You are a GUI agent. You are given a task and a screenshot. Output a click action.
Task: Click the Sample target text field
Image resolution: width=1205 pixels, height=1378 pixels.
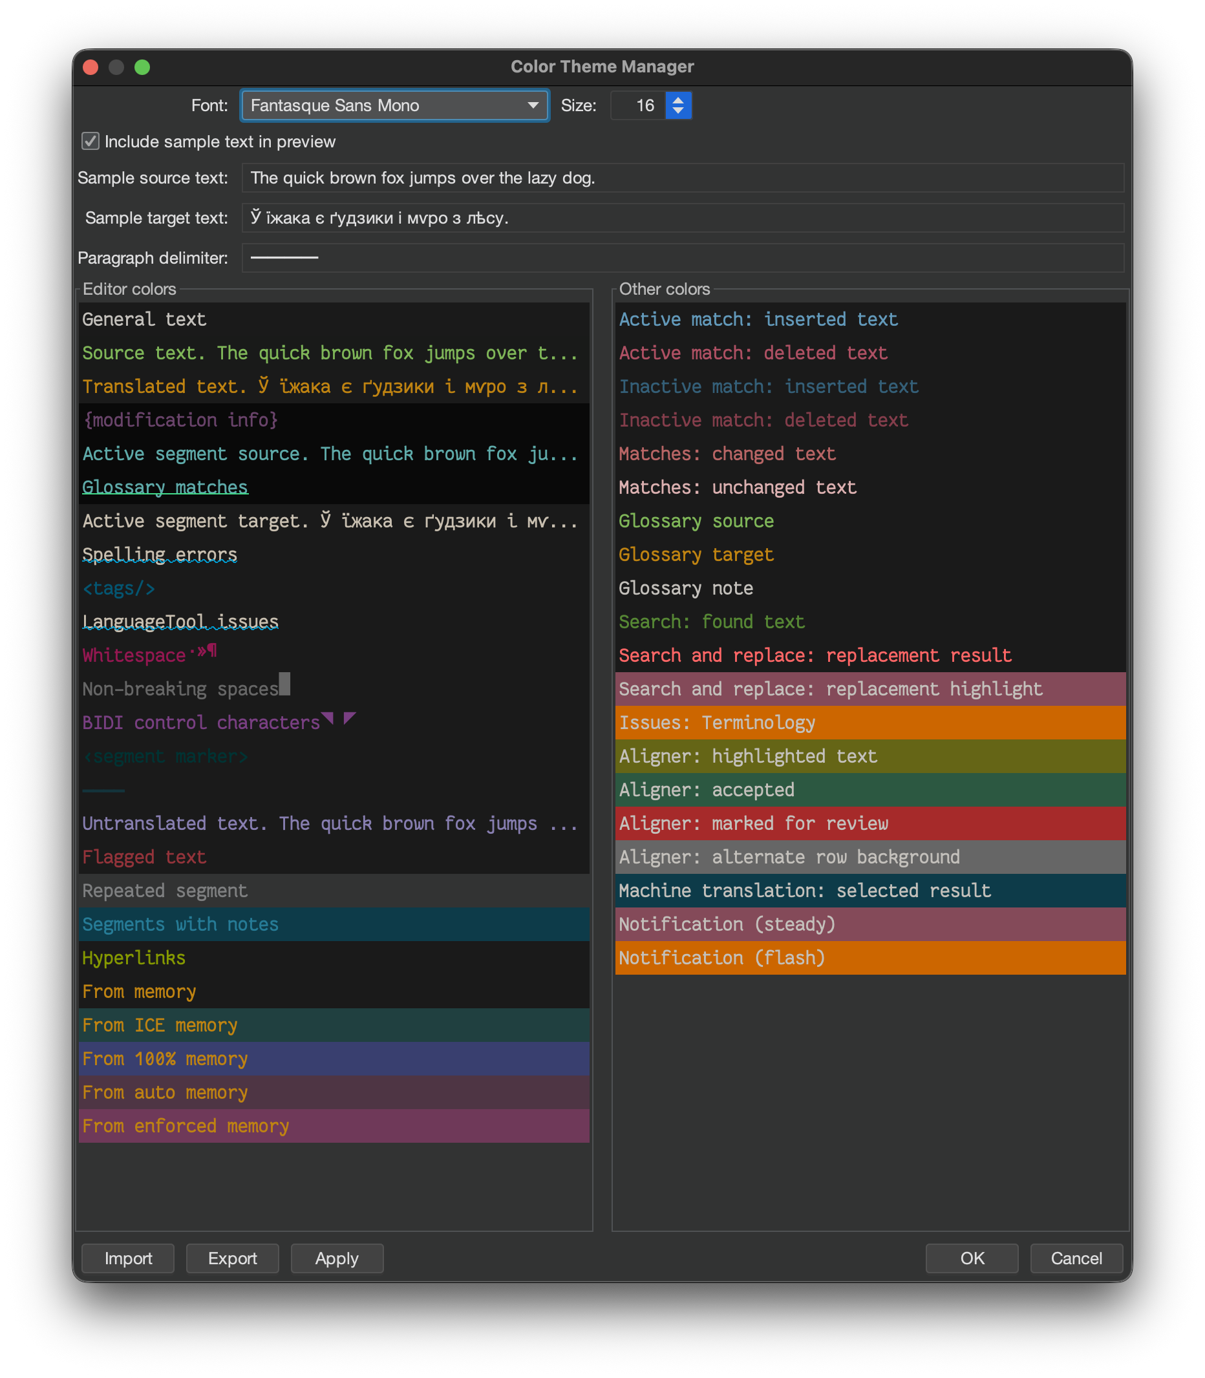click(682, 218)
